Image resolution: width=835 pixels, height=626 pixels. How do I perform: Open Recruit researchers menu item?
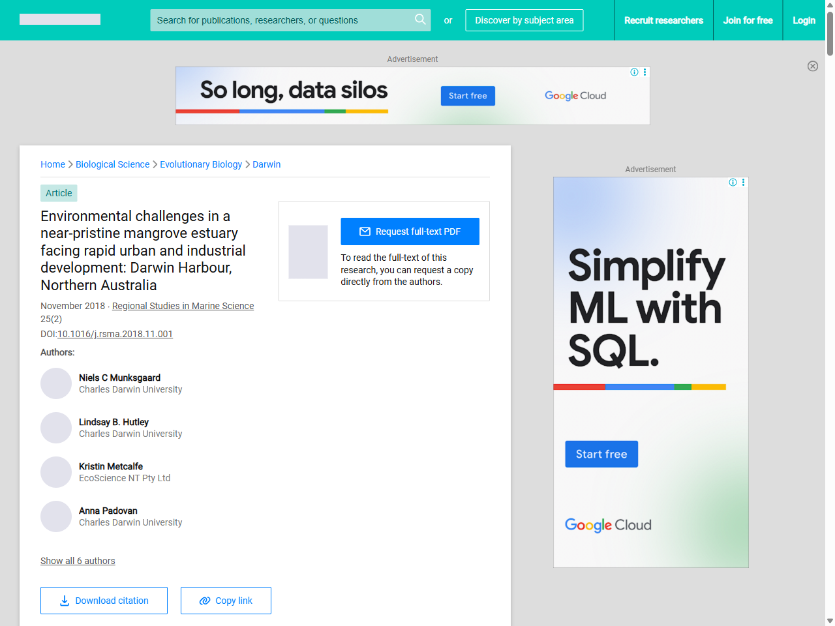tap(663, 20)
